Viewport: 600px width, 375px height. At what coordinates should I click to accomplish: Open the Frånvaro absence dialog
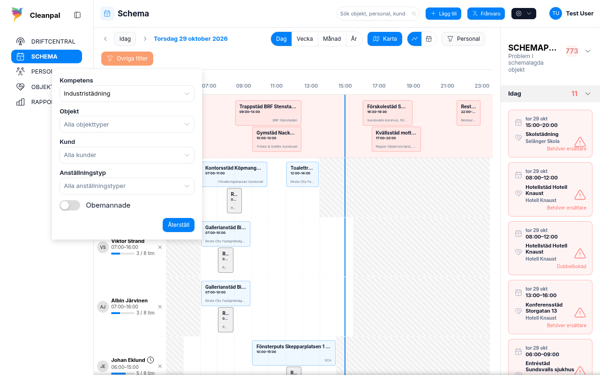pyautogui.click(x=486, y=14)
